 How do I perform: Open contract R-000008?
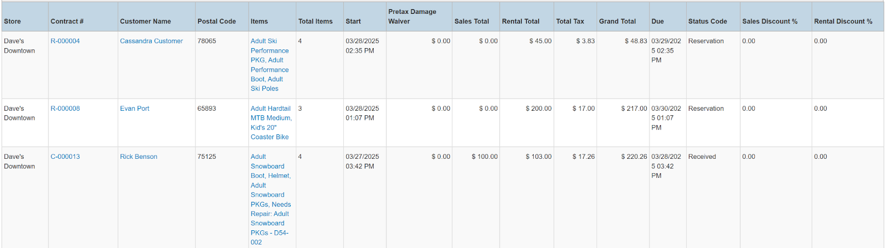coord(65,108)
